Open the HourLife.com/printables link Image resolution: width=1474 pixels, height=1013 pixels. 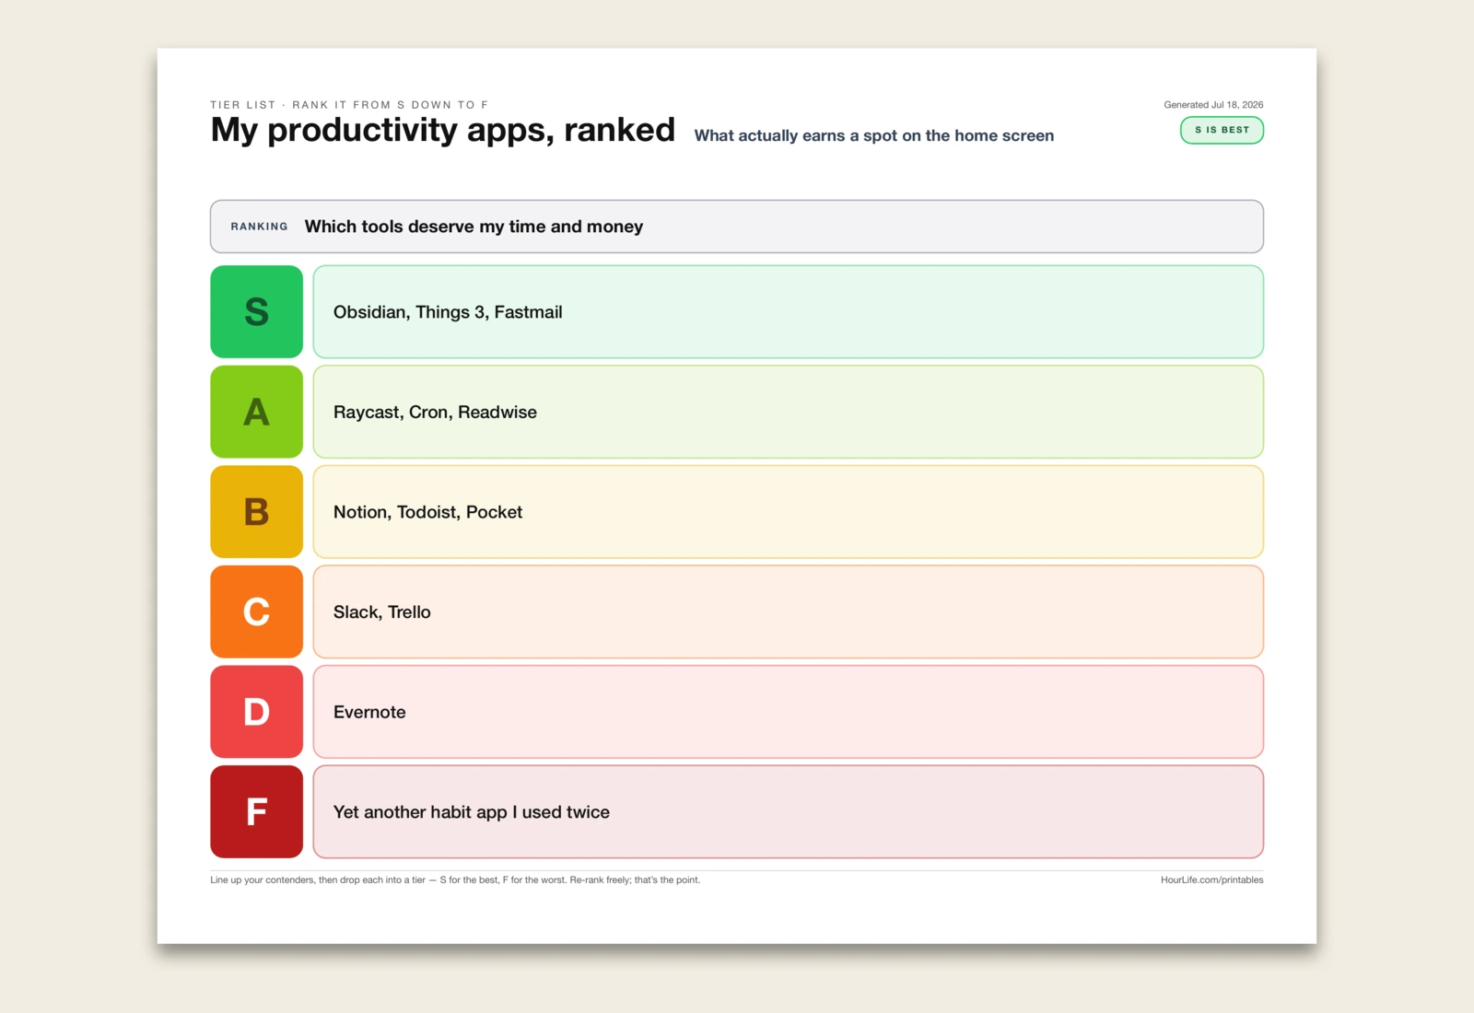(x=1211, y=880)
